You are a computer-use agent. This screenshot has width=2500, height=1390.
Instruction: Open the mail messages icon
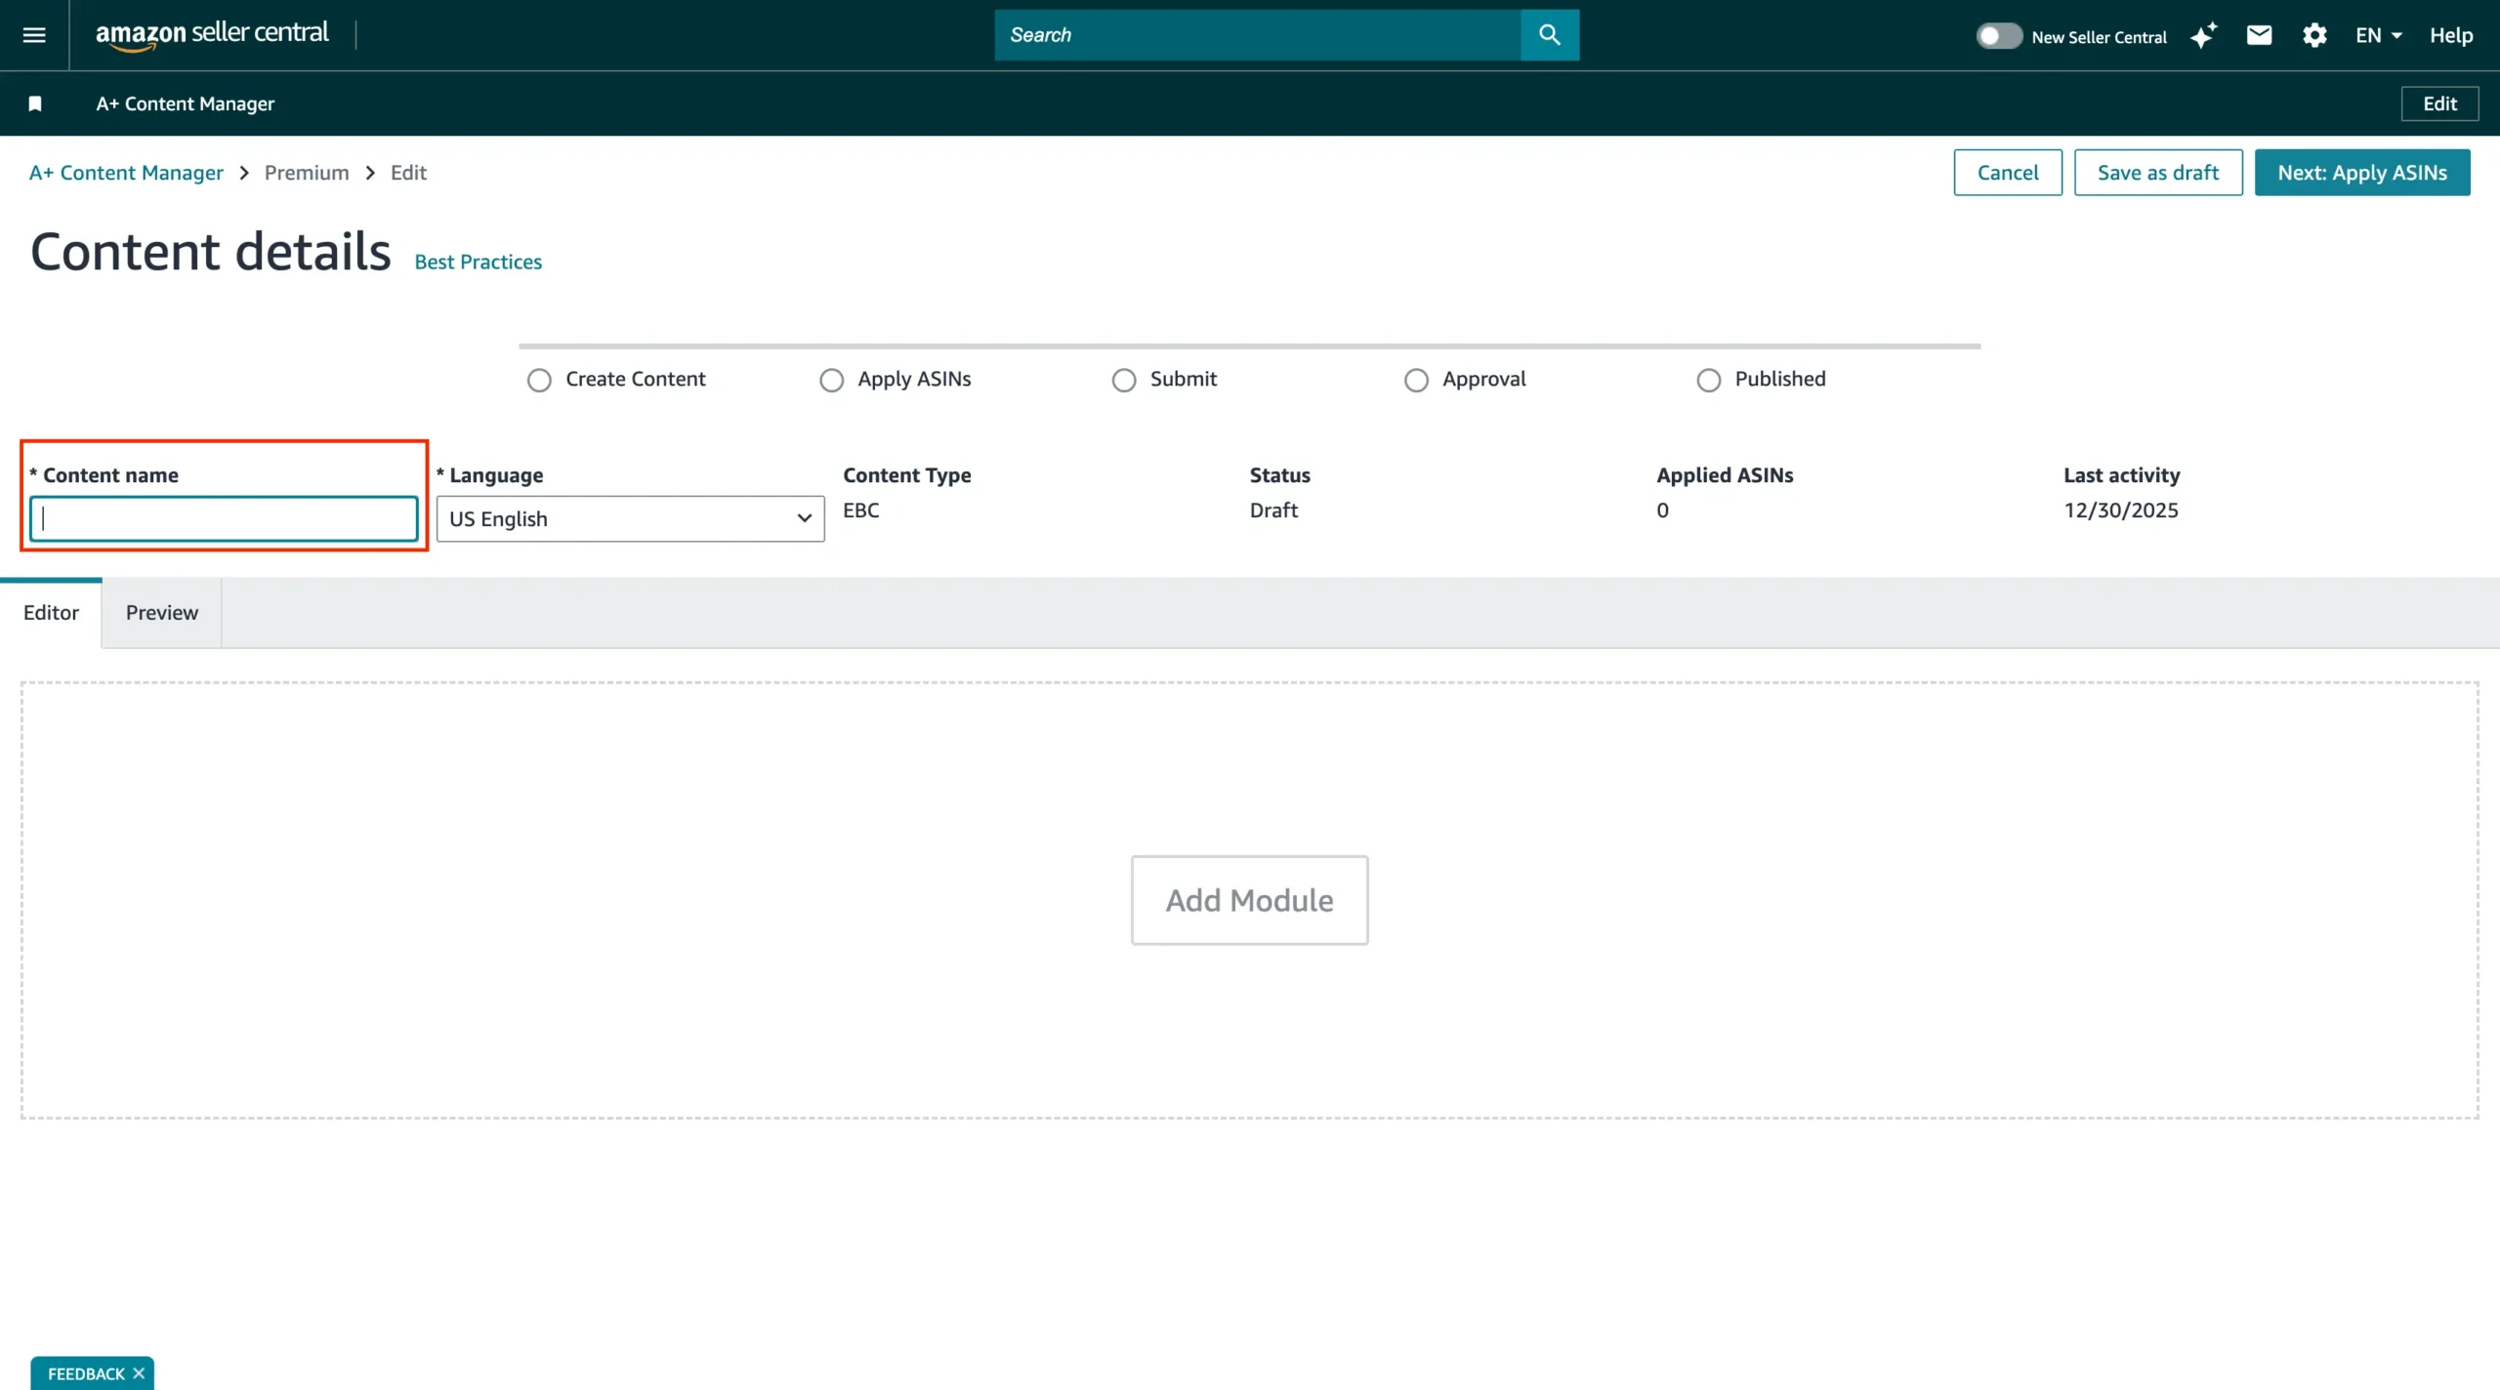tap(2259, 36)
